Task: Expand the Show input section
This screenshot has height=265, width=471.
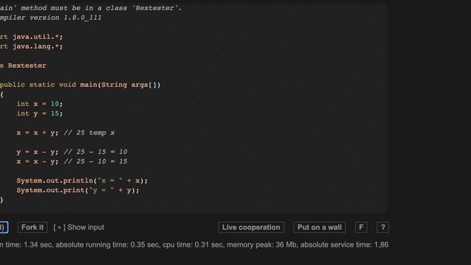Action: pos(79,227)
